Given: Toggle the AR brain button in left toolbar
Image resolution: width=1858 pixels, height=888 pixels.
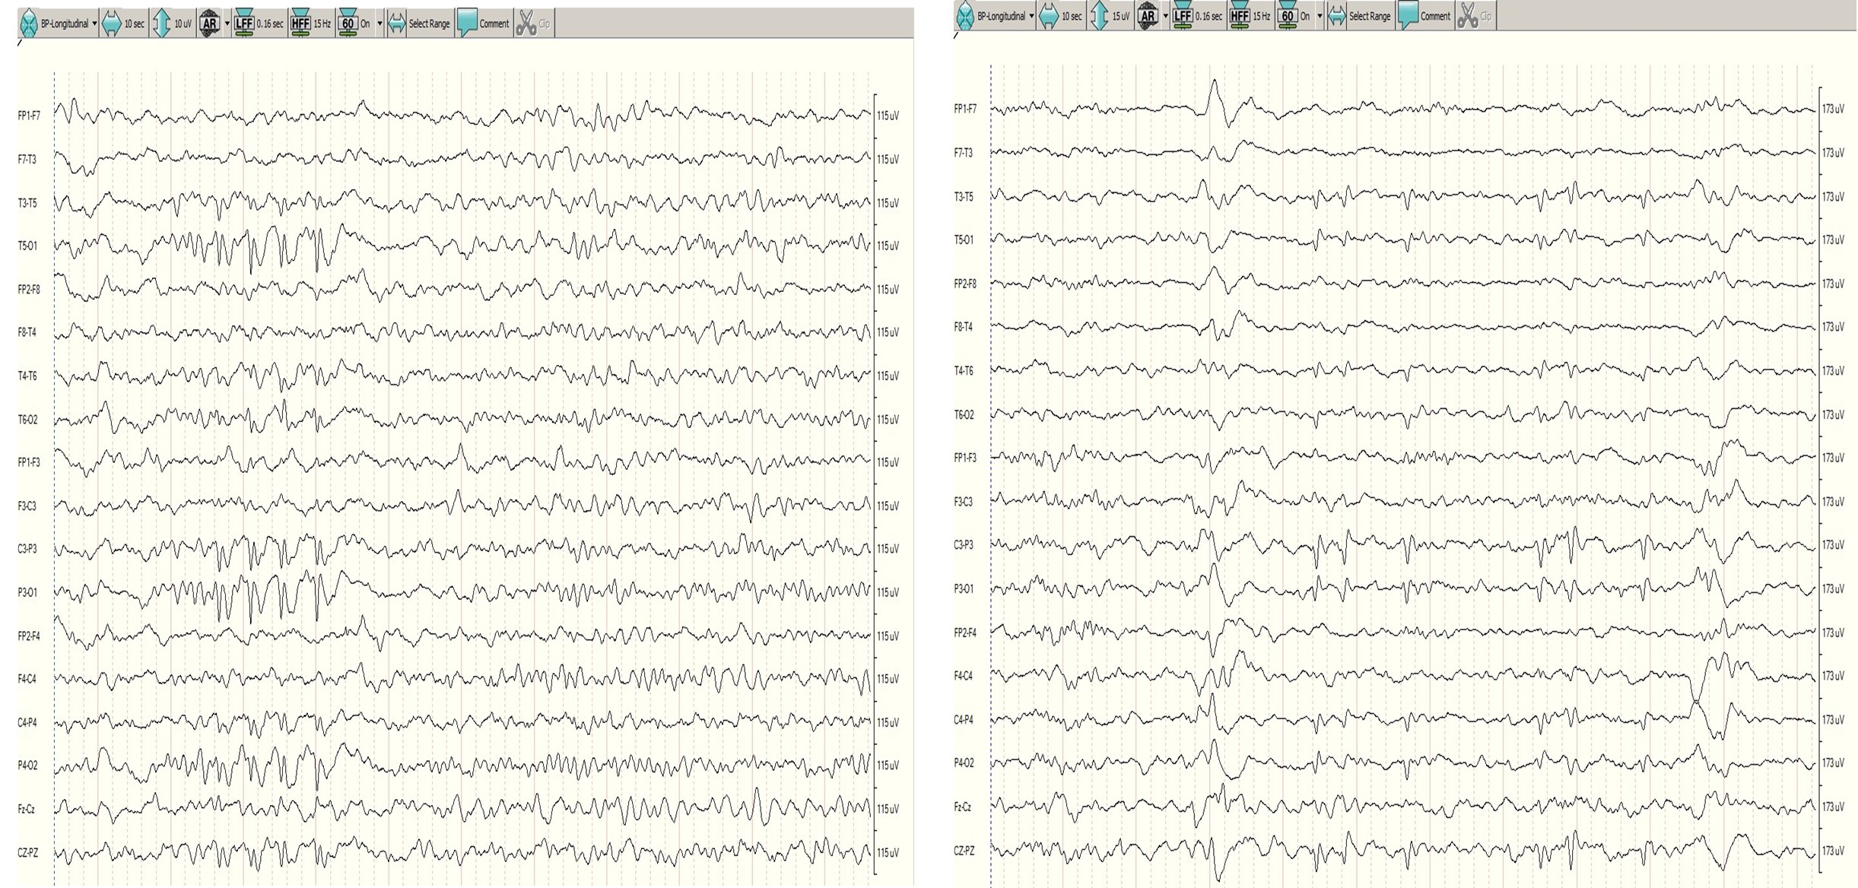Looking at the screenshot, I should [209, 24].
